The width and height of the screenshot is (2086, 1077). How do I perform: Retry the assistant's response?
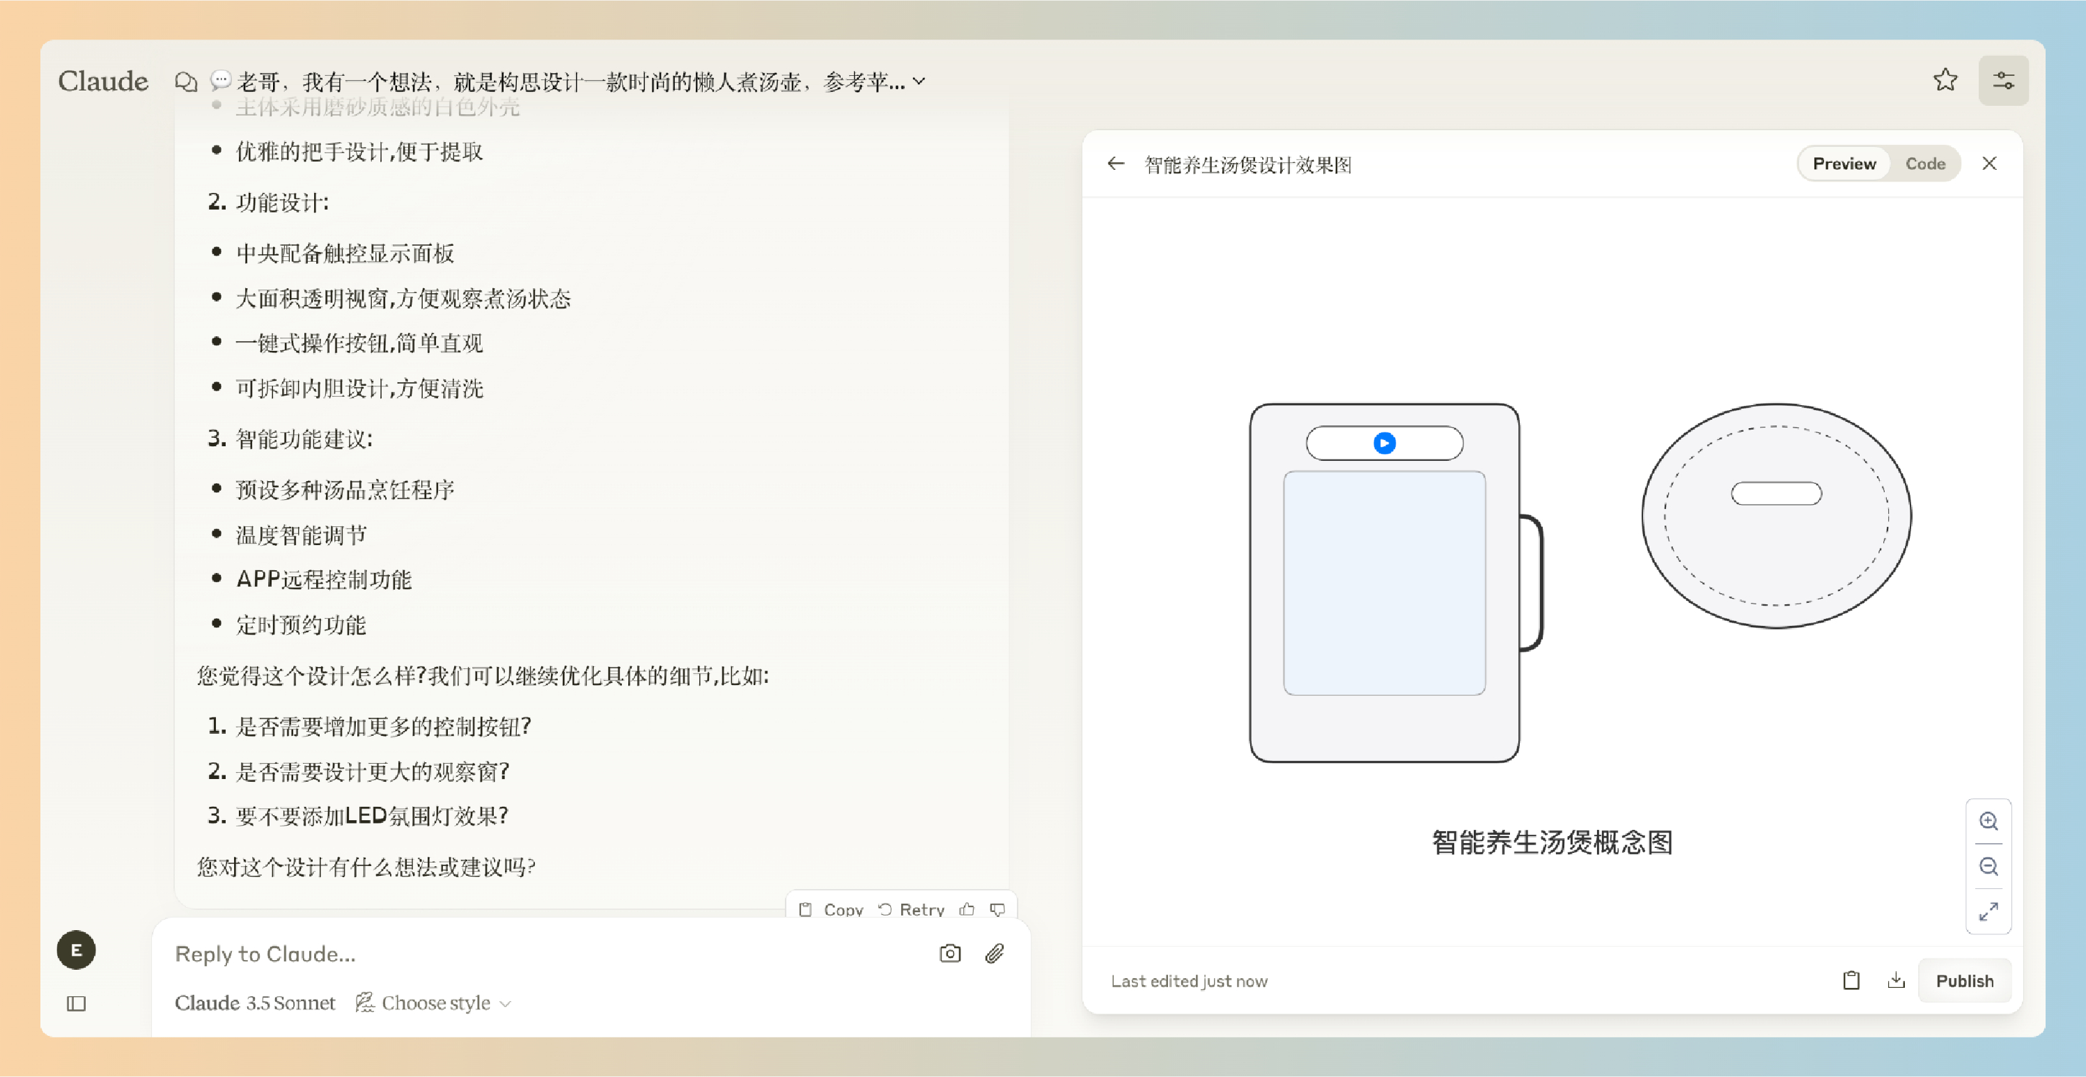(x=912, y=909)
